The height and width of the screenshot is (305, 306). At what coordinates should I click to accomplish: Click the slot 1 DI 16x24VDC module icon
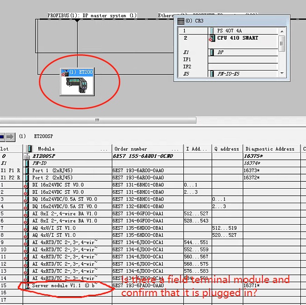[26, 185]
